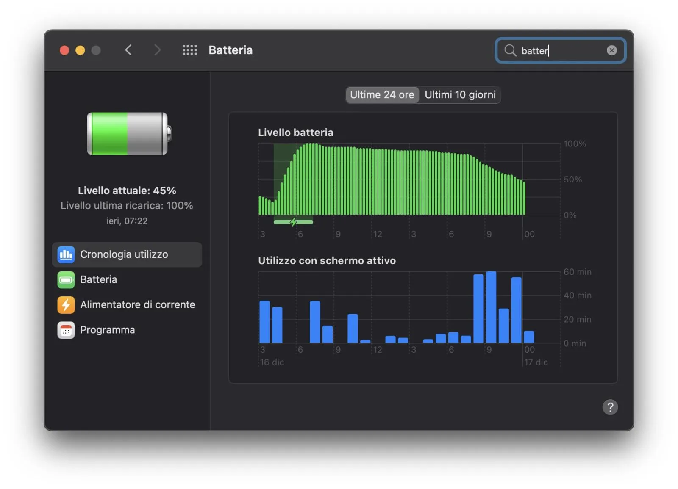Open the Cronologia utilizzo sidebar icon

click(66, 254)
